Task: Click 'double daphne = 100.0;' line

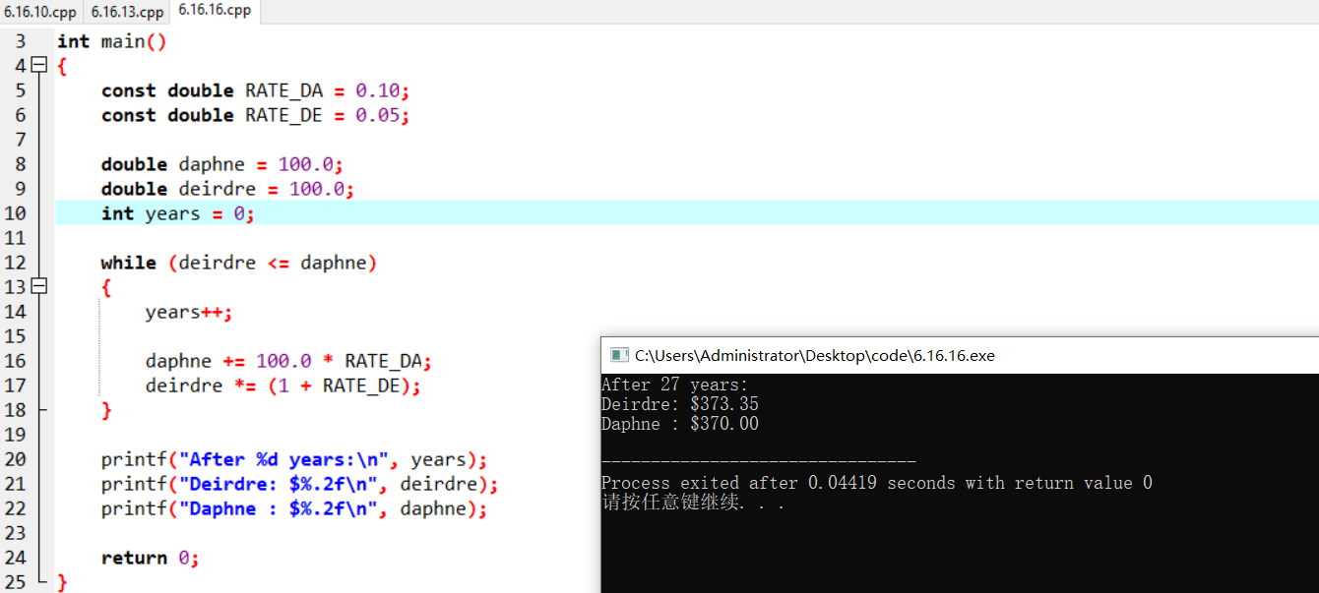Action: (221, 164)
